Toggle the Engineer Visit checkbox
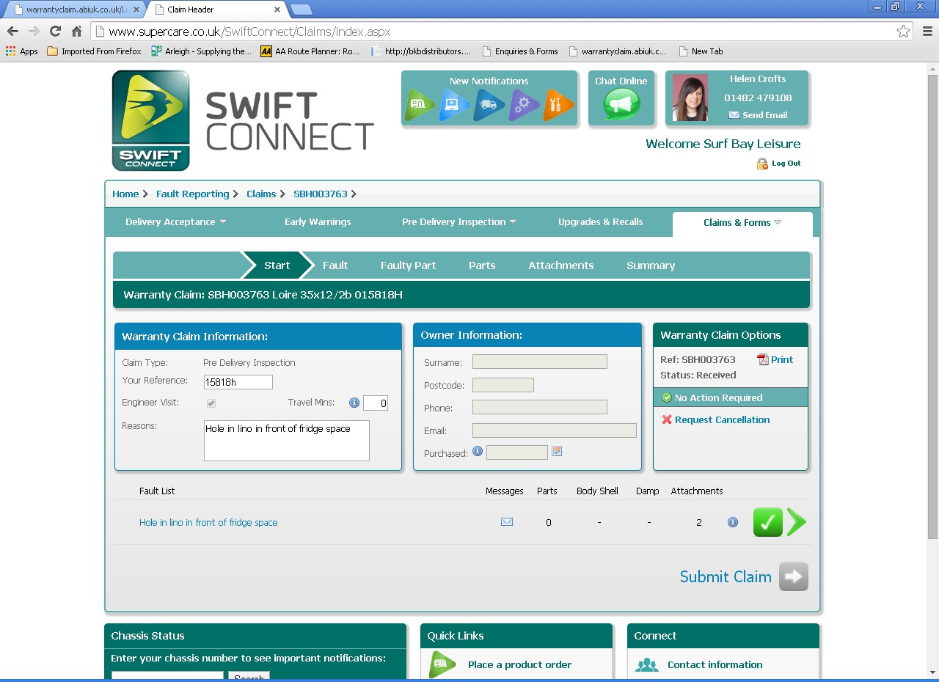This screenshot has width=939, height=682. [x=211, y=403]
